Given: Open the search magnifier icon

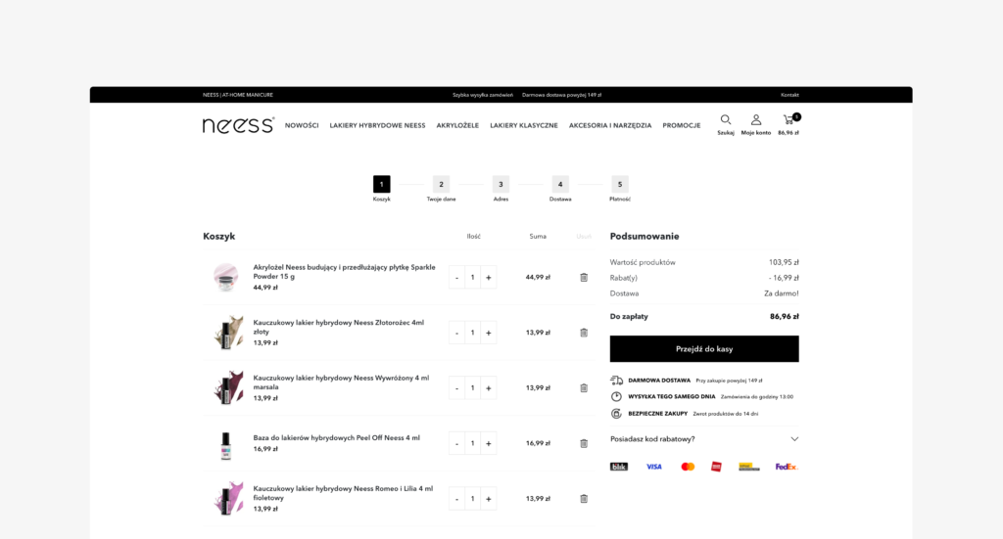Looking at the screenshot, I should (x=725, y=120).
